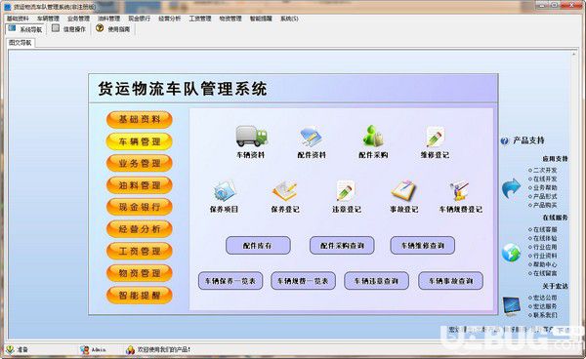Click the 信息操作 toolbar icon
The width and height of the screenshot is (586, 359).
point(56,28)
